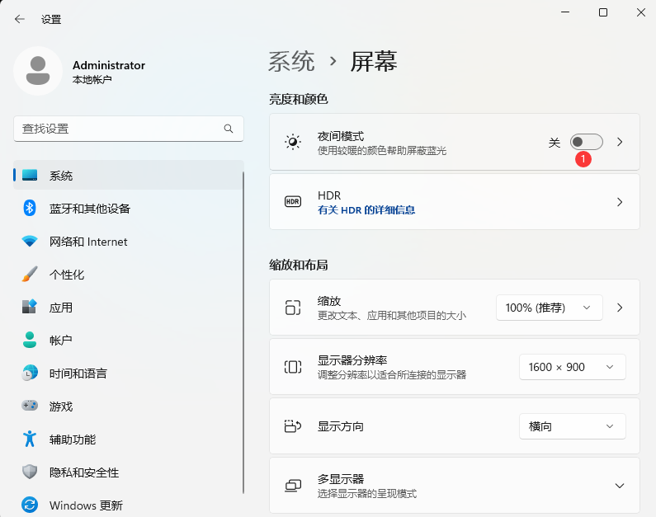Click the Windows 更新 refresh icon
Screen dimensions: 656x517
point(30,505)
